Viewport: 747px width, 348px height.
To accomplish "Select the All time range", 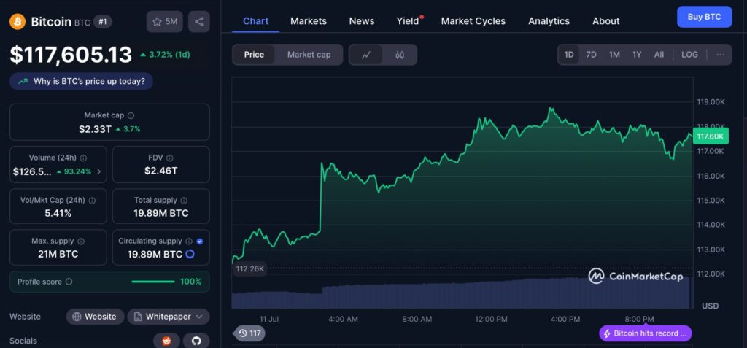I will pos(659,54).
